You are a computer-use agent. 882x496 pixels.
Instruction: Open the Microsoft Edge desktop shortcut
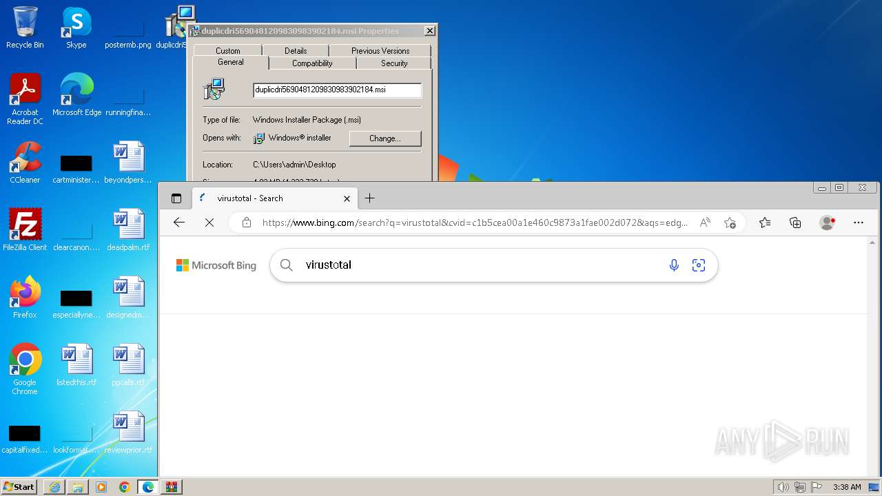pos(76,95)
